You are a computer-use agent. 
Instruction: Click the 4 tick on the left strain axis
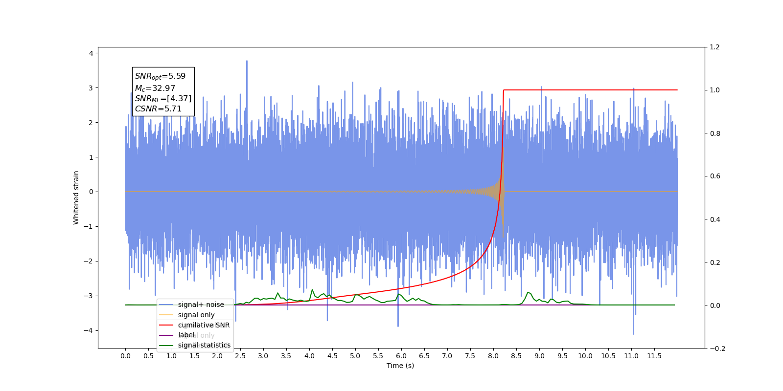coord(91,53)
